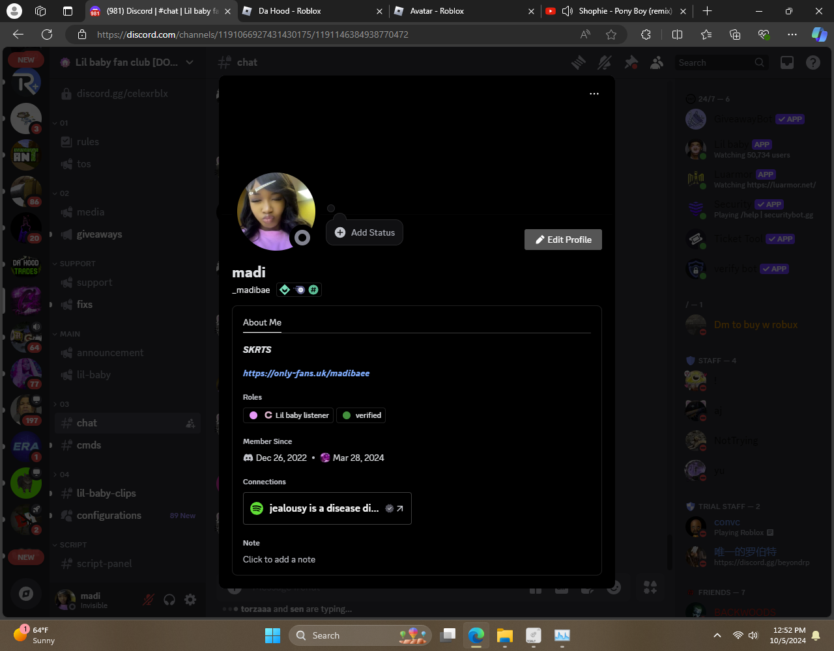Screen dimensions: 834x651
Task: Toggle notification settings bell in header
Action: pos(605,62)
